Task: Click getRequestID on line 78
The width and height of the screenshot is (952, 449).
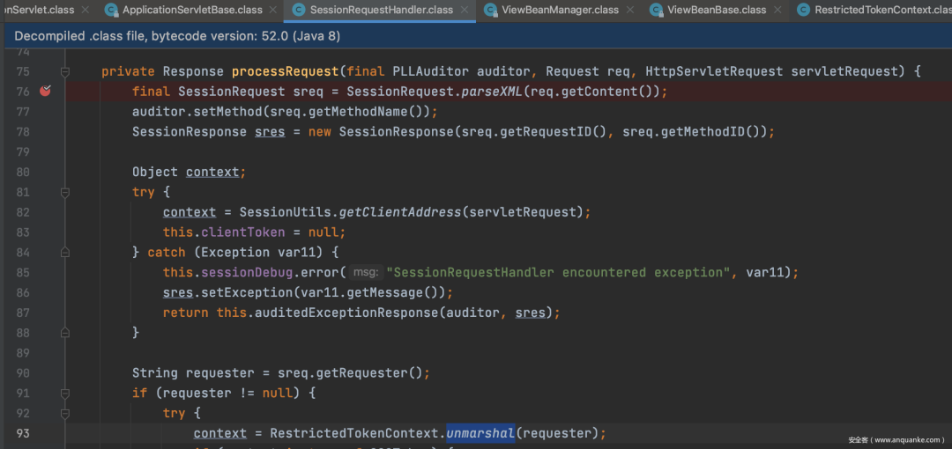Action: (546, 132)
